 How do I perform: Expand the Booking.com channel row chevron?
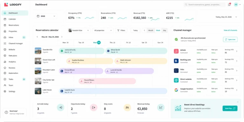pyautogui.click(x=237, y=61)
